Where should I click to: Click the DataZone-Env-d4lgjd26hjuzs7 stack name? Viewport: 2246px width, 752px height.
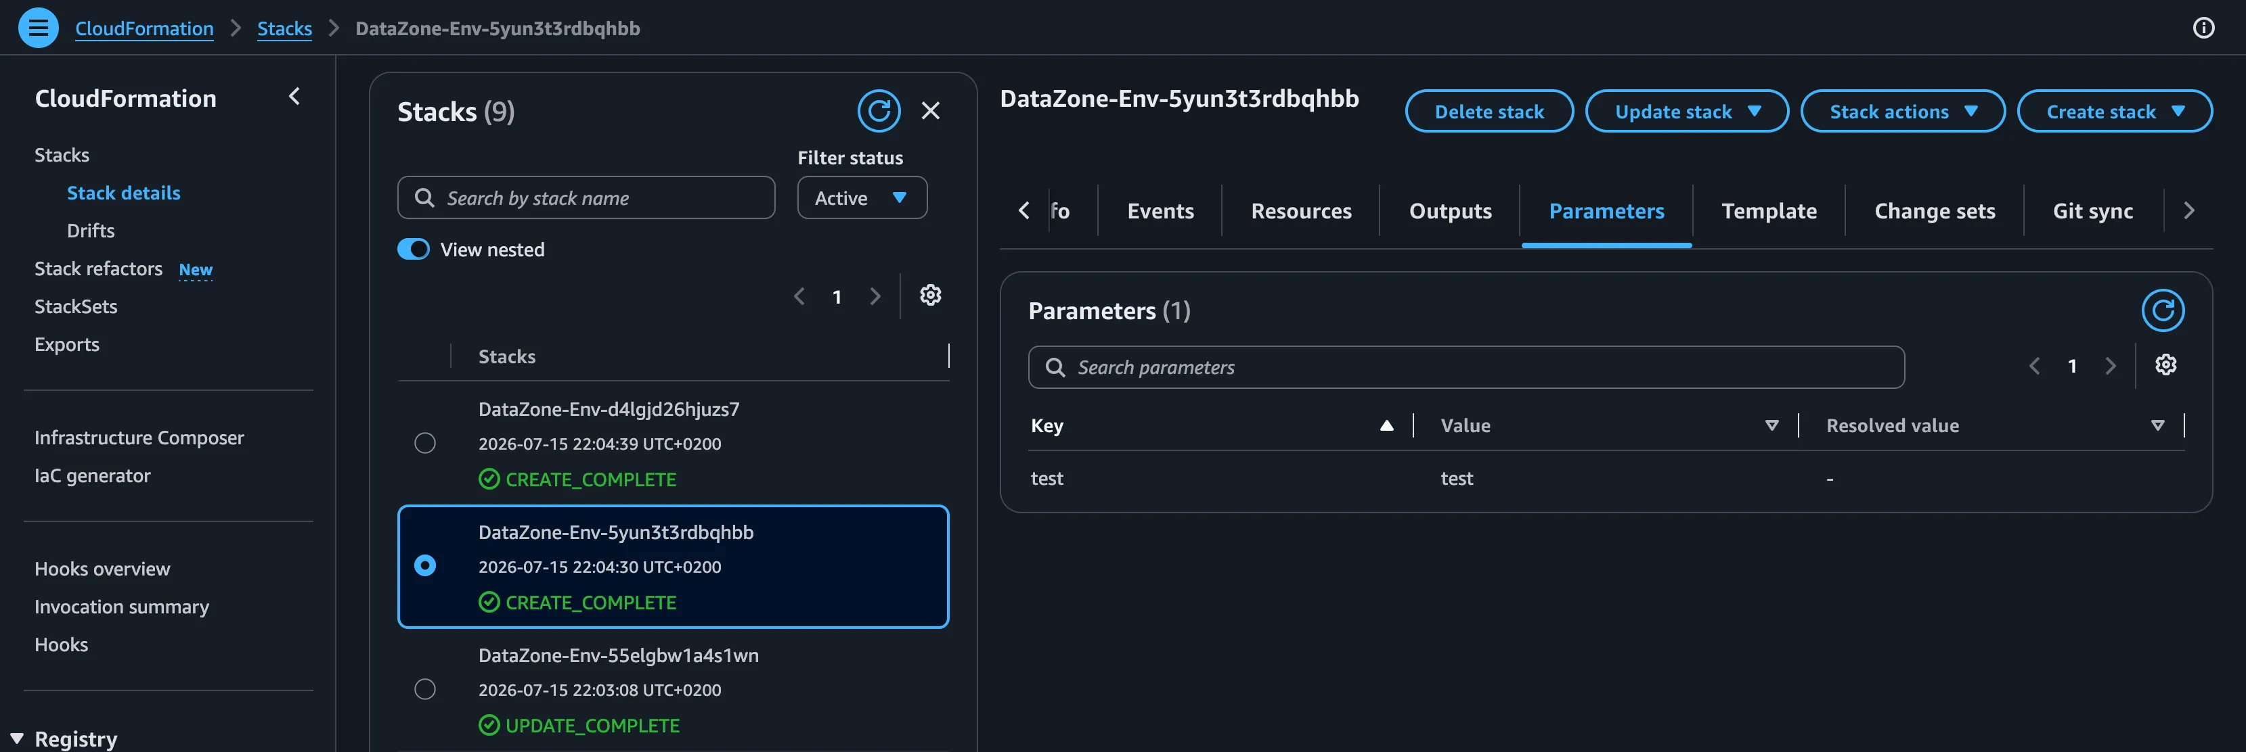coord(609,408)
